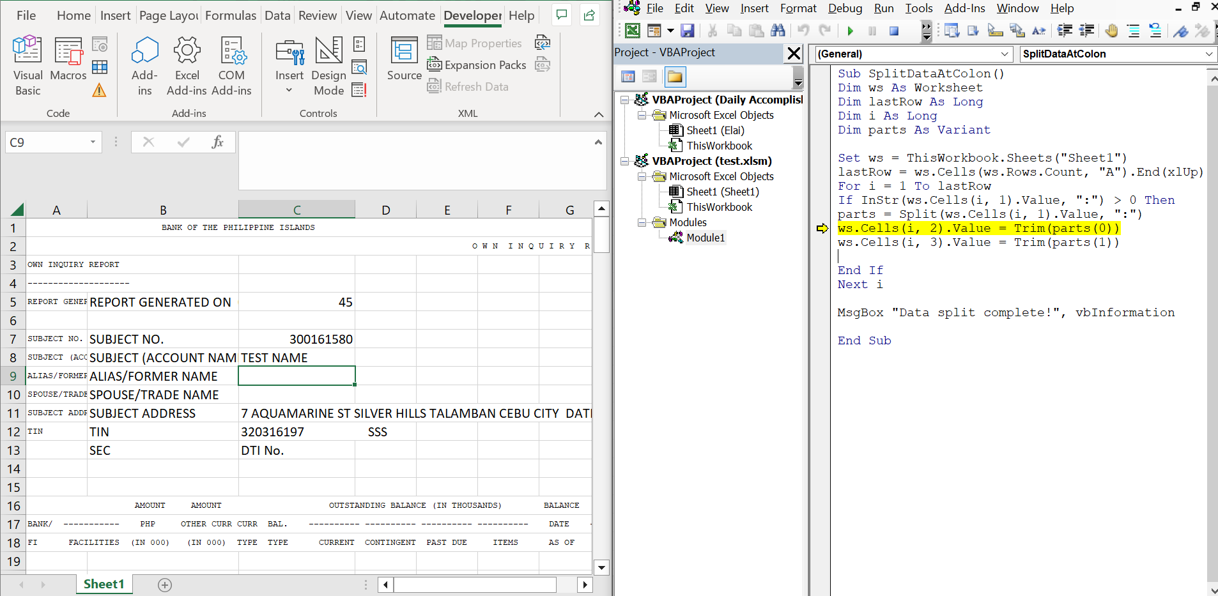
Task: Switch to the Page Layout tab
Action: (169, 15)
